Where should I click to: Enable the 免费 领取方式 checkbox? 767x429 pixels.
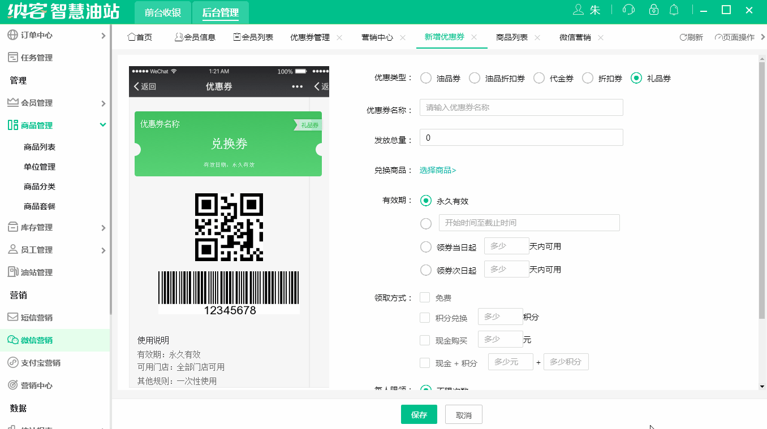pos(424,297)
